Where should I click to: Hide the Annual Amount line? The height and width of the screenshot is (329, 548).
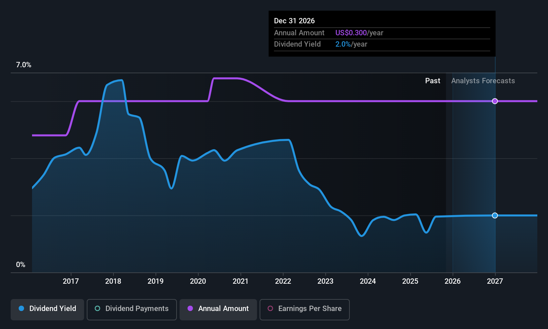[218, 309]
